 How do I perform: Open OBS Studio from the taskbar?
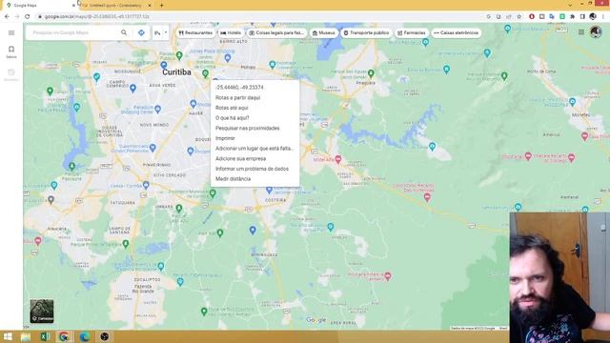[x=104, y=336]
